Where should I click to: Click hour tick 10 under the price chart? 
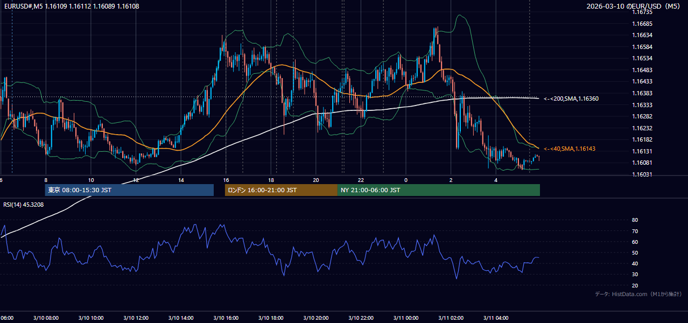point(91,180)
